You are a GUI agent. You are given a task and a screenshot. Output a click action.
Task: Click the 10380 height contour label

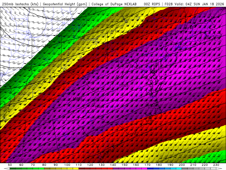point(100,107)
